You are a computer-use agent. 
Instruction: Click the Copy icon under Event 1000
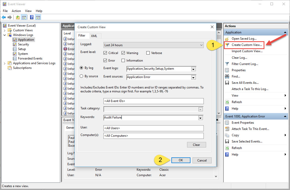pyautogui.click(x=227, y=135)
